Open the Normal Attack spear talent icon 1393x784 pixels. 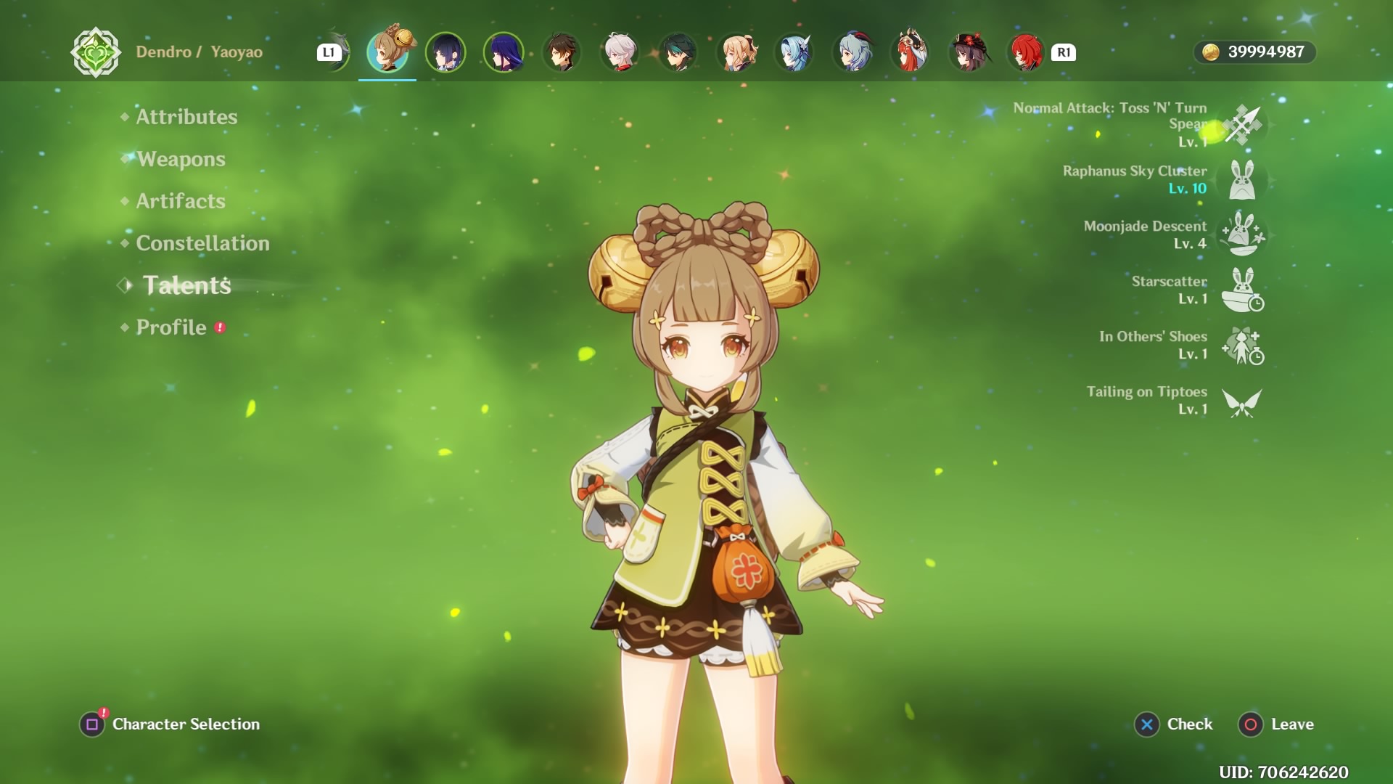(x=1244, y=125)
